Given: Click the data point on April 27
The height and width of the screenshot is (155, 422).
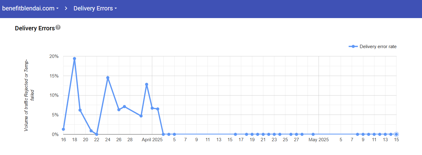Looking at the screenshot, I should pyautogui.click(x=296, y=134).
